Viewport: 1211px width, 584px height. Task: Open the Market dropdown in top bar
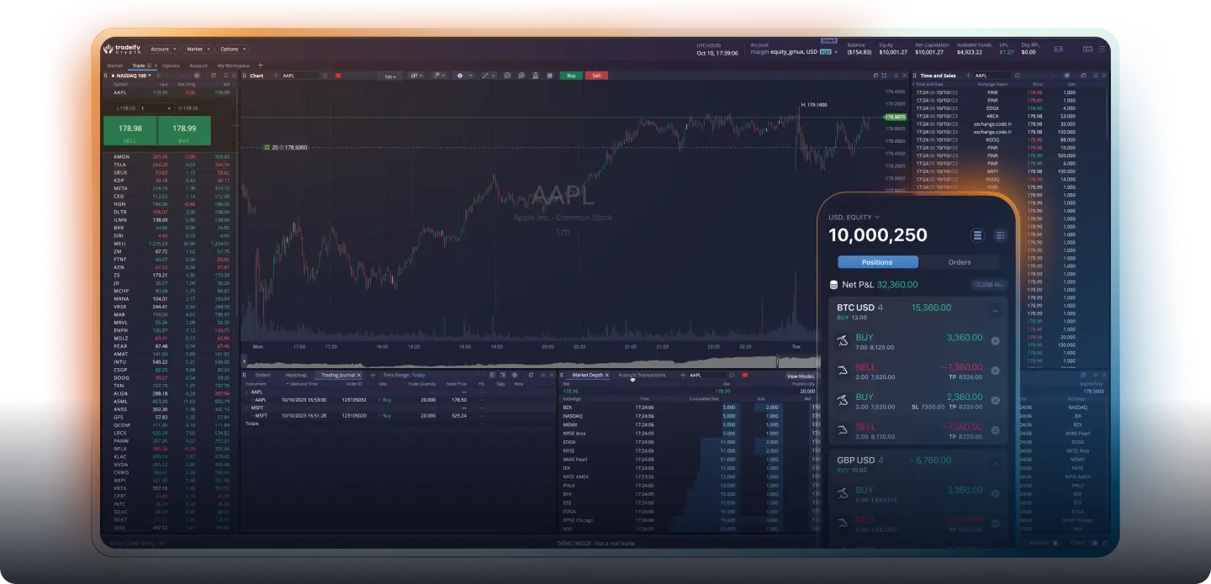pyautogui.click(x=198, y=49)
